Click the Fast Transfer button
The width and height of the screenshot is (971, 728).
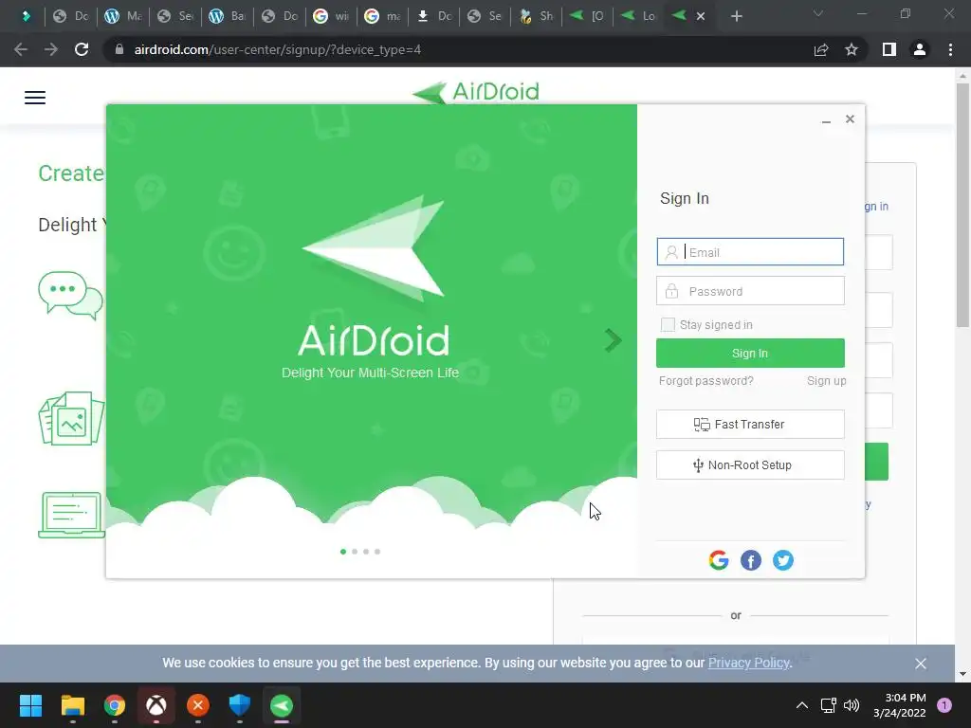[750, 424]
